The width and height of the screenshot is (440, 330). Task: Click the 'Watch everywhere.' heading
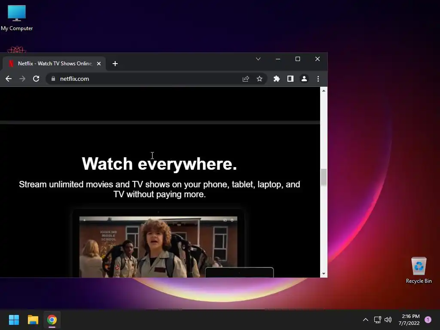click(x=159, y=164)
